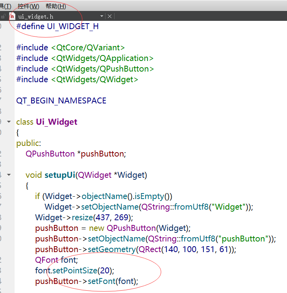Click the setGeometry QRect line
The image size is (287, 293).
tap(136, 250)
